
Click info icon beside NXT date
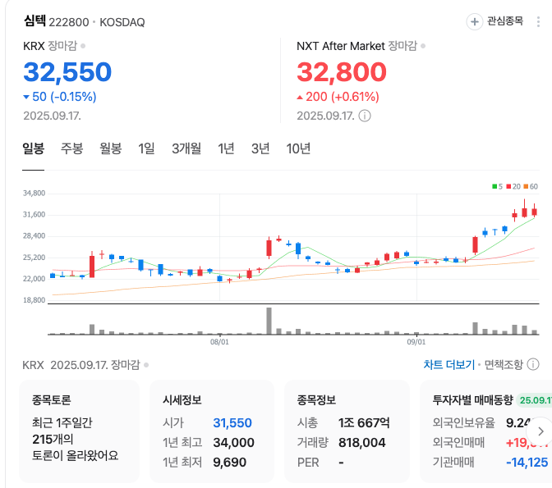(365, 116)
